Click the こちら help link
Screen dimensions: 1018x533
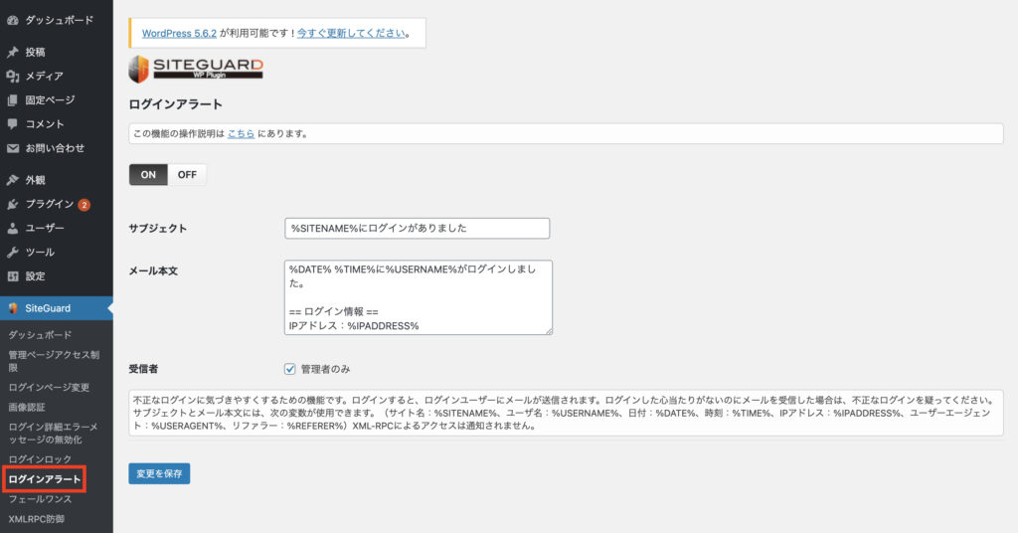pyautogui.click(x=241, y=133)
